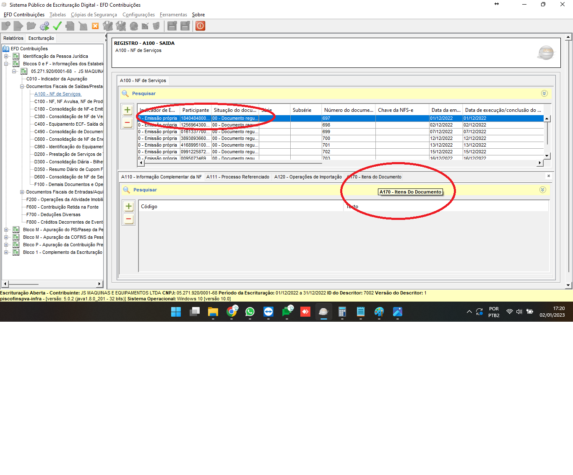573x475 pixels.
Task: Click the red power exit icon
Action: pyautogui.click(x=201, y=26)
